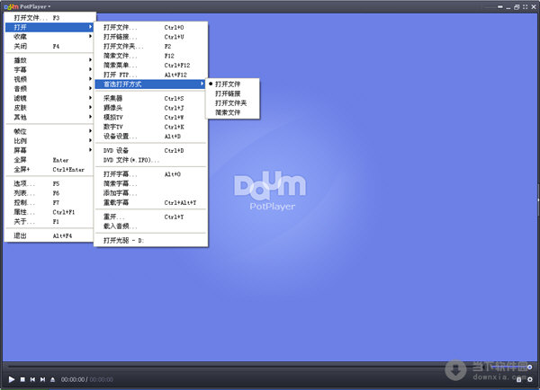Choose 关闭 F4 in main menu
Screen dimensions: 540x390
tap(49, 46)
